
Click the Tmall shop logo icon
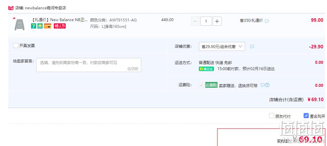11,8
